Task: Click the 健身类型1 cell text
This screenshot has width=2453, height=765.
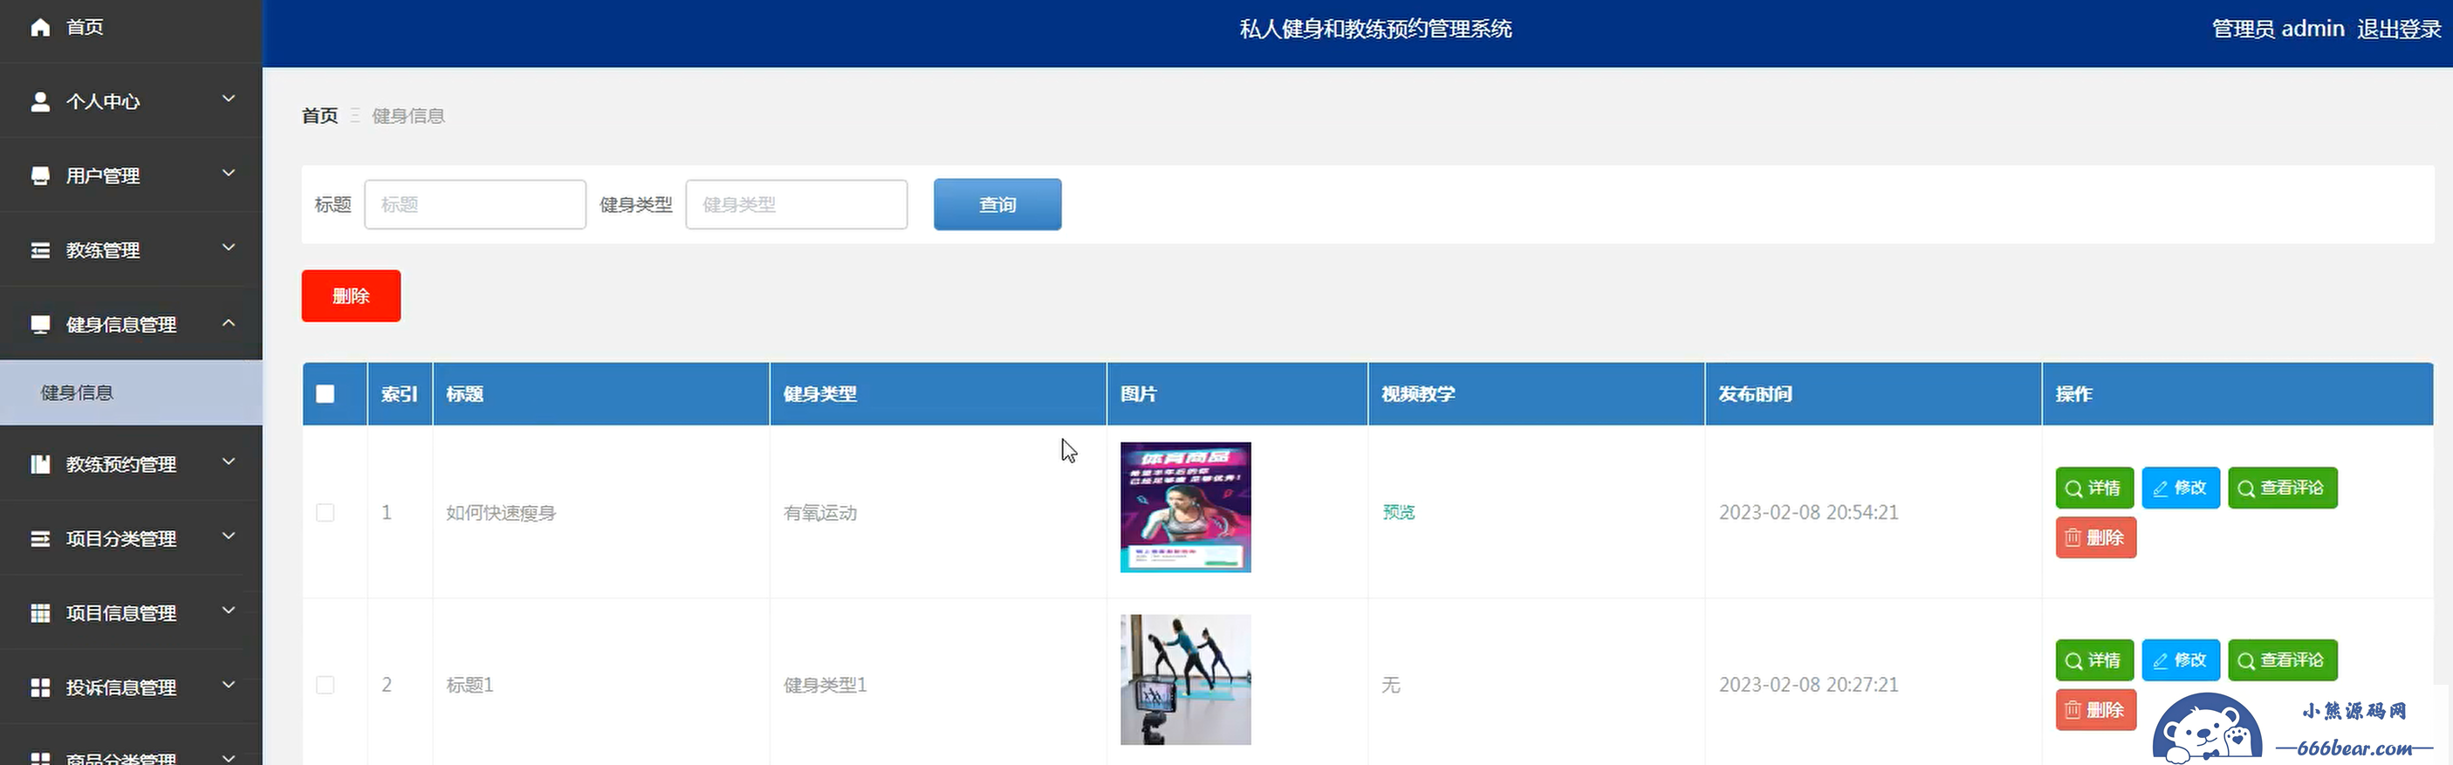Action: pyautogui.click(x=825, y=685)
